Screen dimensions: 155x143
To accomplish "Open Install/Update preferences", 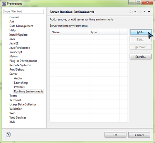I will coord(18,34).
